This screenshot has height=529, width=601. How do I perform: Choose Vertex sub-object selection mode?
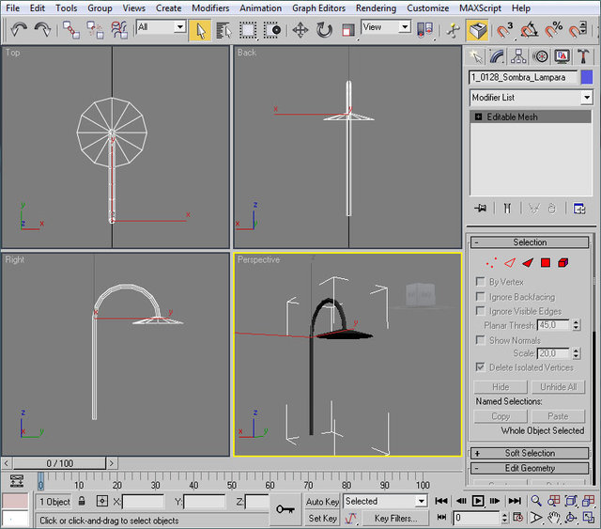491,263
